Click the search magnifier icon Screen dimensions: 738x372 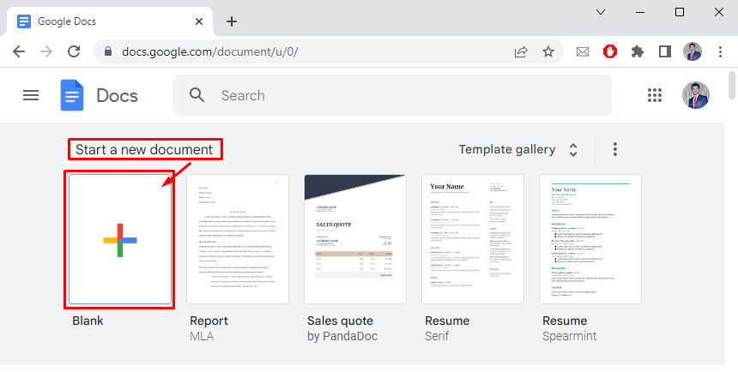[x=197, y=95]
